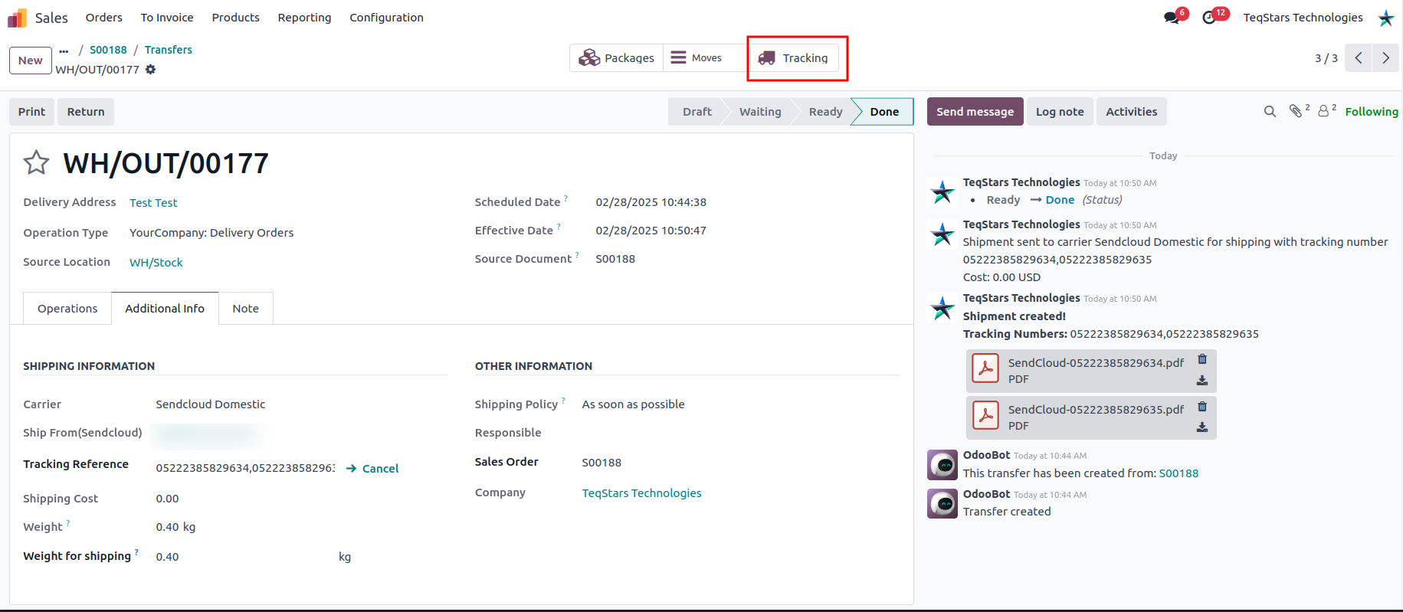The height and width of the screenshot is (612, 1403).
Task: Show followers person icon
Action: pyautogui.click(x=1323, y=112)
